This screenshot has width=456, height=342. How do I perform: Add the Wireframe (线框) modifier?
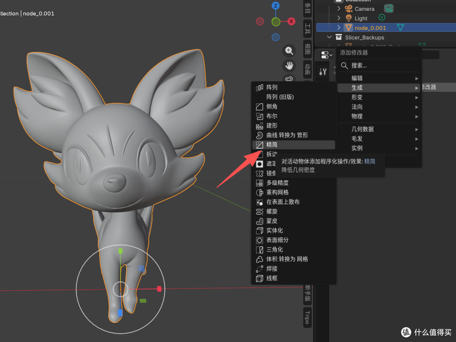[x=294, y=278]
